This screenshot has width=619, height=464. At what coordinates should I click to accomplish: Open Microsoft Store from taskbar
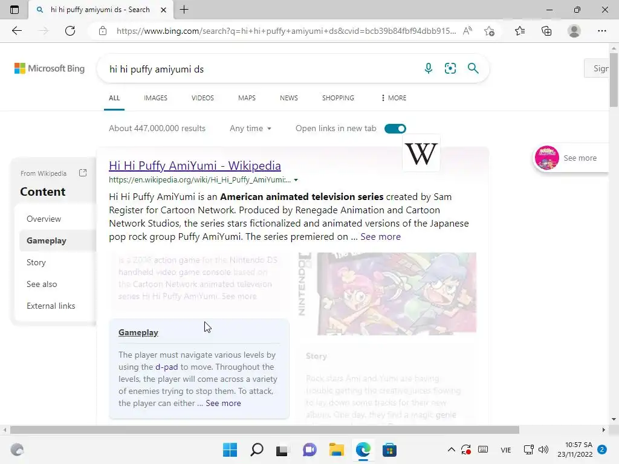pos(389,449)
